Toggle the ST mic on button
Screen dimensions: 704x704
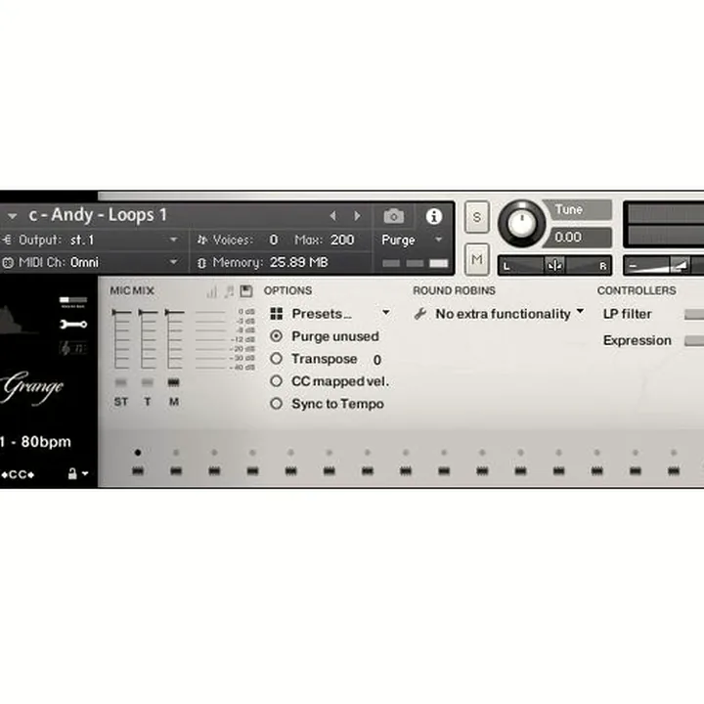[x=121, y=382]
